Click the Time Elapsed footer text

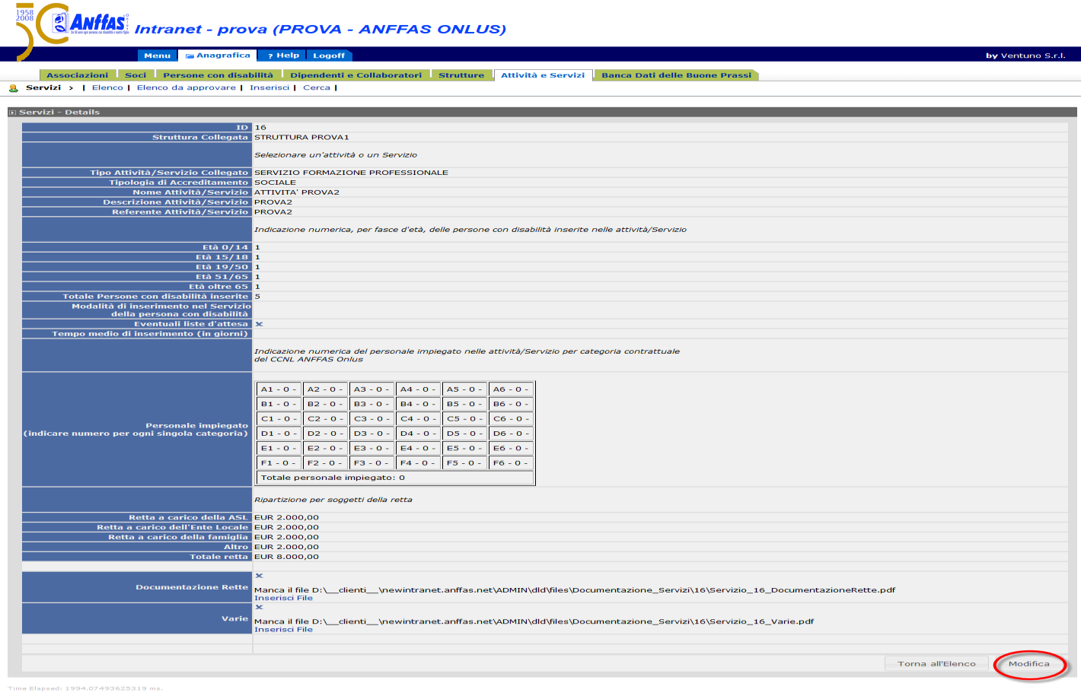85,688
